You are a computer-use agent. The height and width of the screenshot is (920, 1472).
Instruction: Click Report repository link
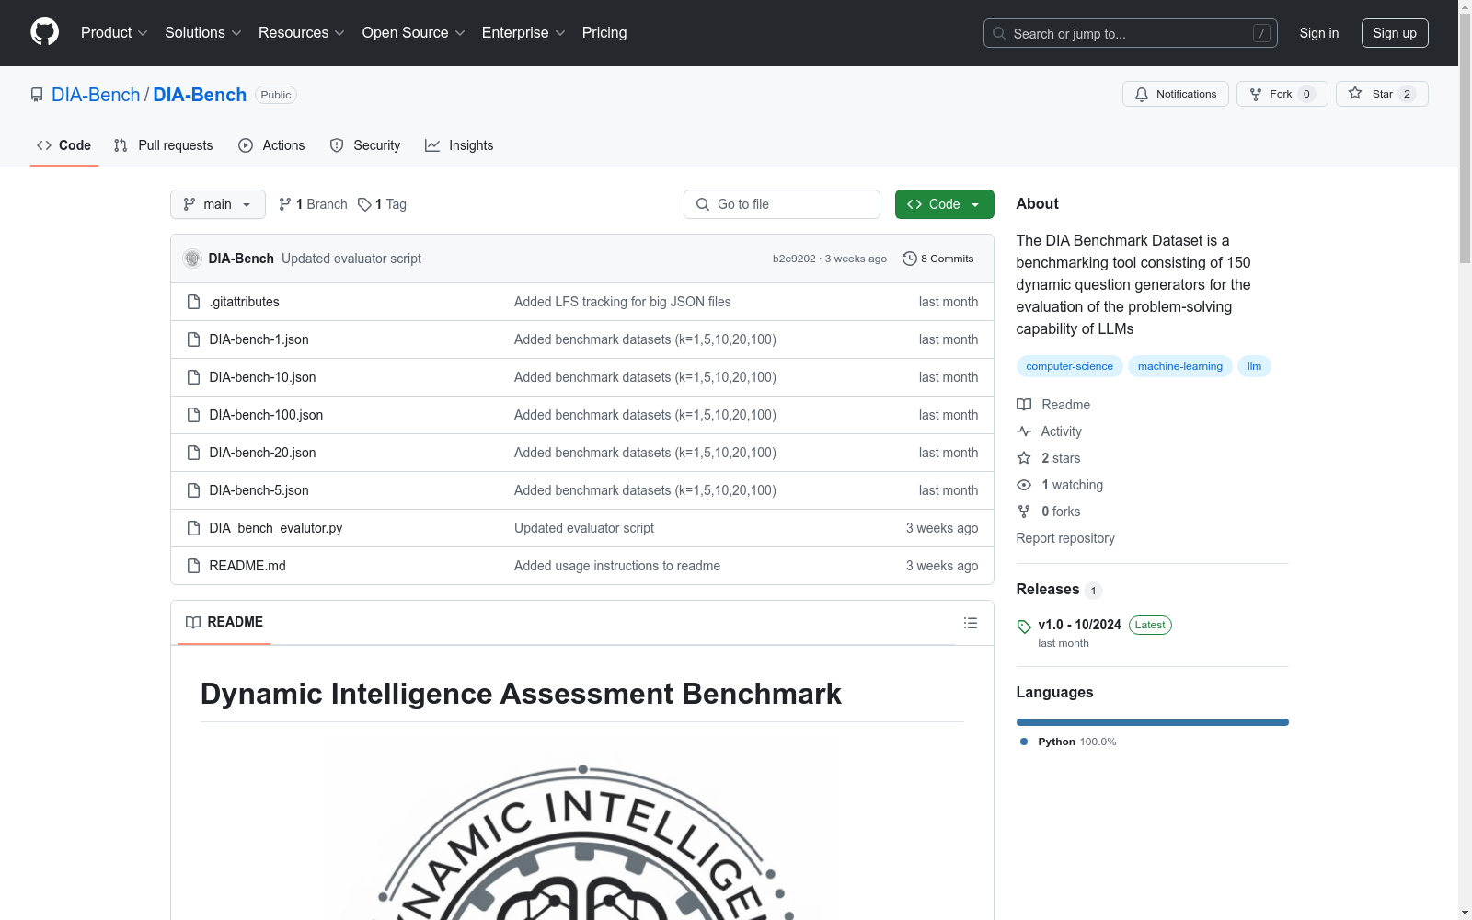tap(1065, 538)
